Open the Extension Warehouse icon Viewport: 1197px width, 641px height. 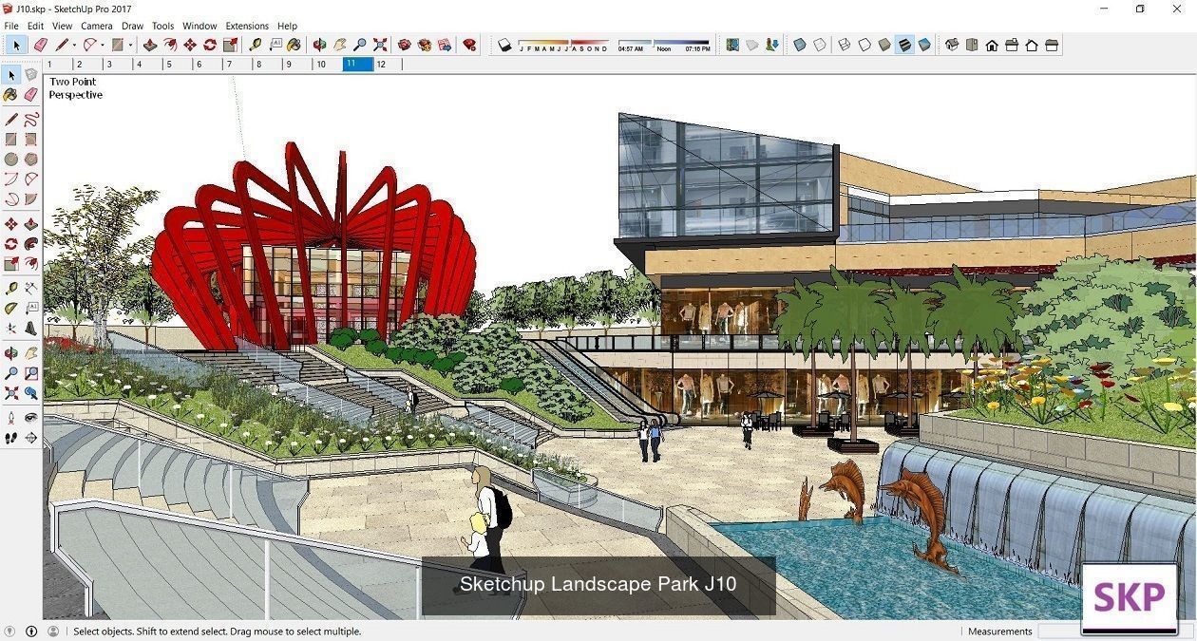pyautogui.click(x=425, y=45)
